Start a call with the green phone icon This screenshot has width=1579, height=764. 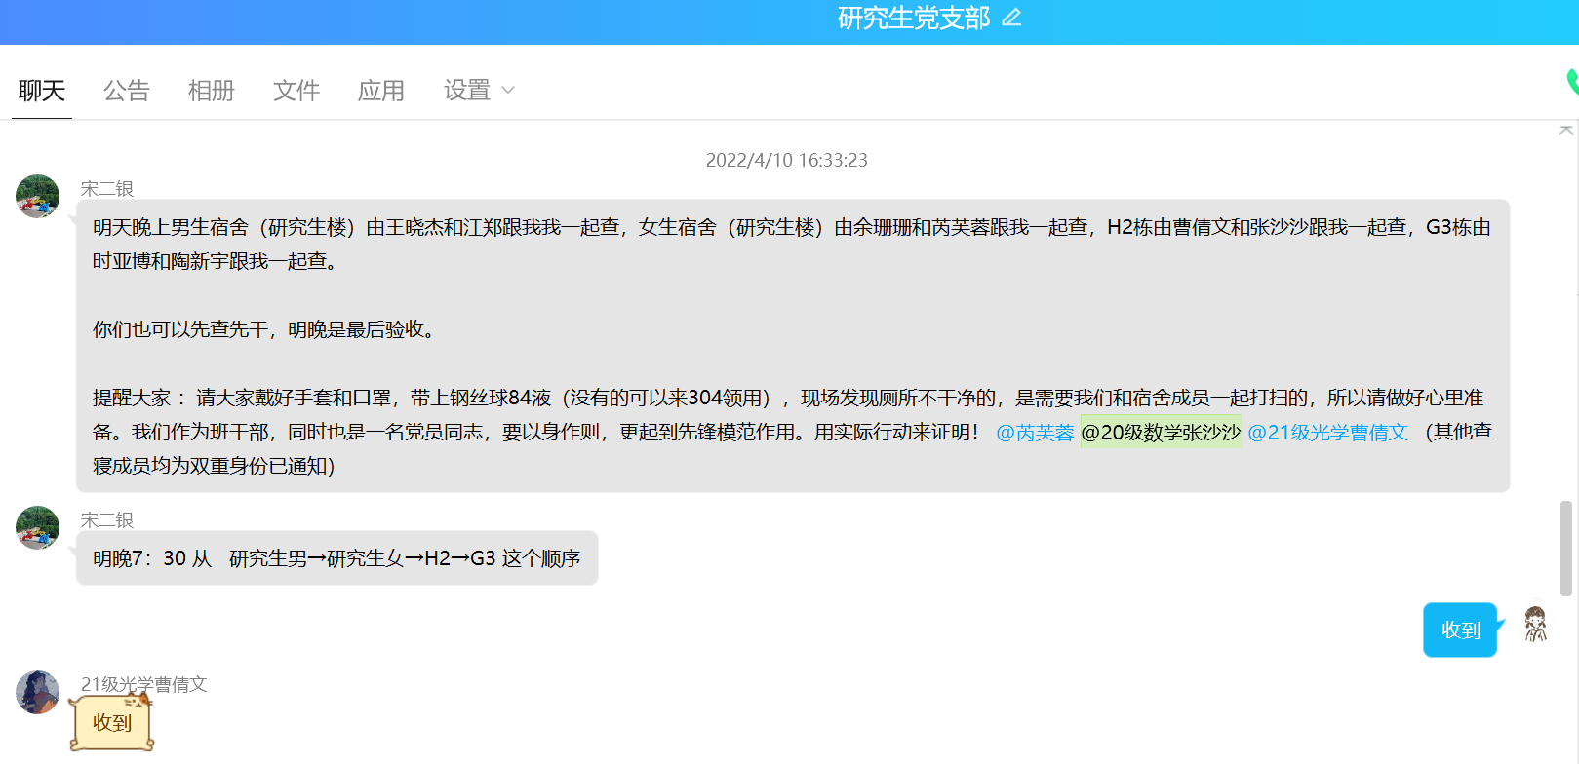point(1572,82)
